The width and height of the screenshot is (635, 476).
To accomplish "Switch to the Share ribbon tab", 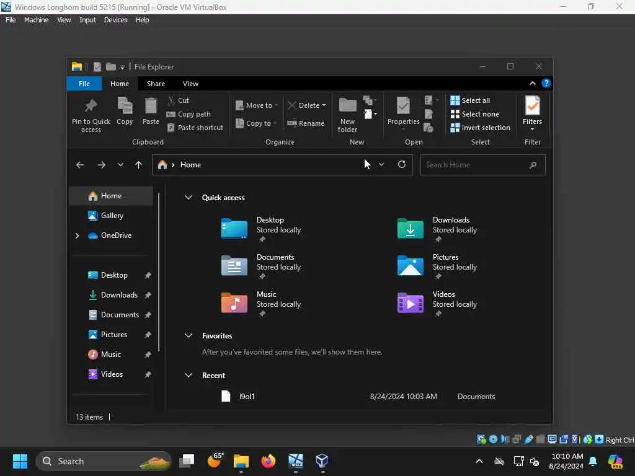I will [x=156, y=84].
